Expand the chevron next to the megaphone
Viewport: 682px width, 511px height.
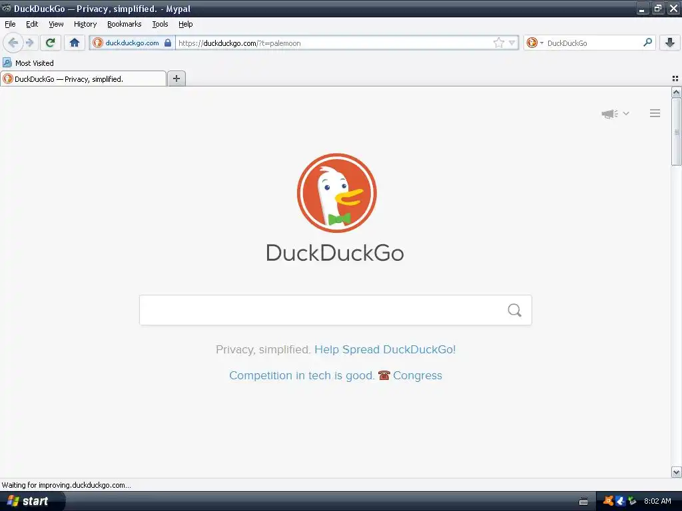coord(626,113)
